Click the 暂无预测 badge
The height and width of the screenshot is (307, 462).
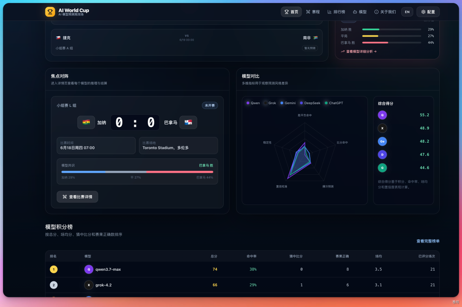[310, 48]
